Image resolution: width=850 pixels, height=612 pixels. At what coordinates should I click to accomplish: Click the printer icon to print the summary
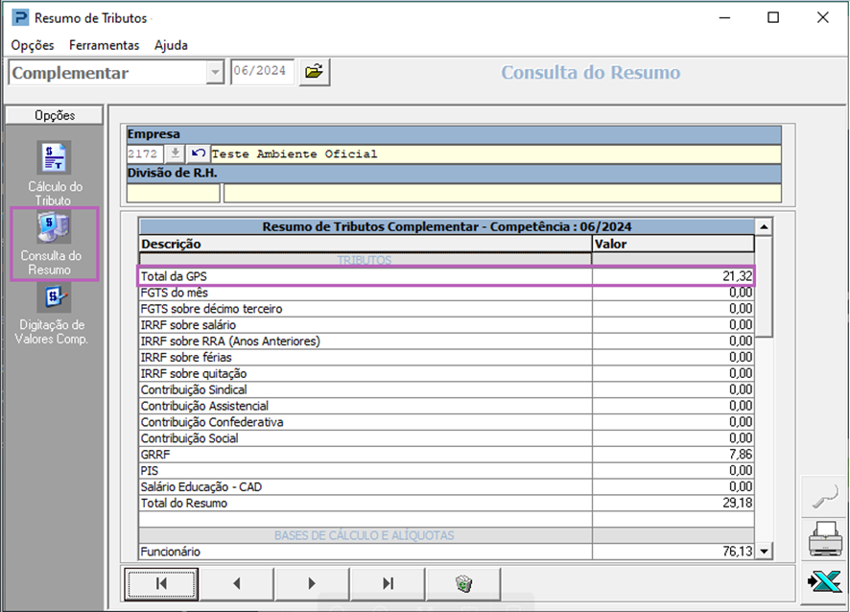pos(824,541)
